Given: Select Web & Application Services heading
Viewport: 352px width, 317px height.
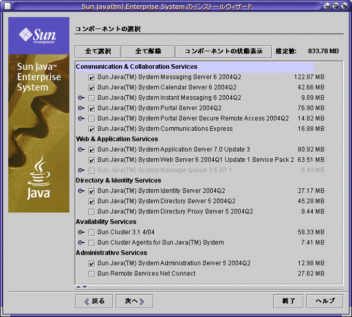Looking at the screenshot, I should [117, 139].
